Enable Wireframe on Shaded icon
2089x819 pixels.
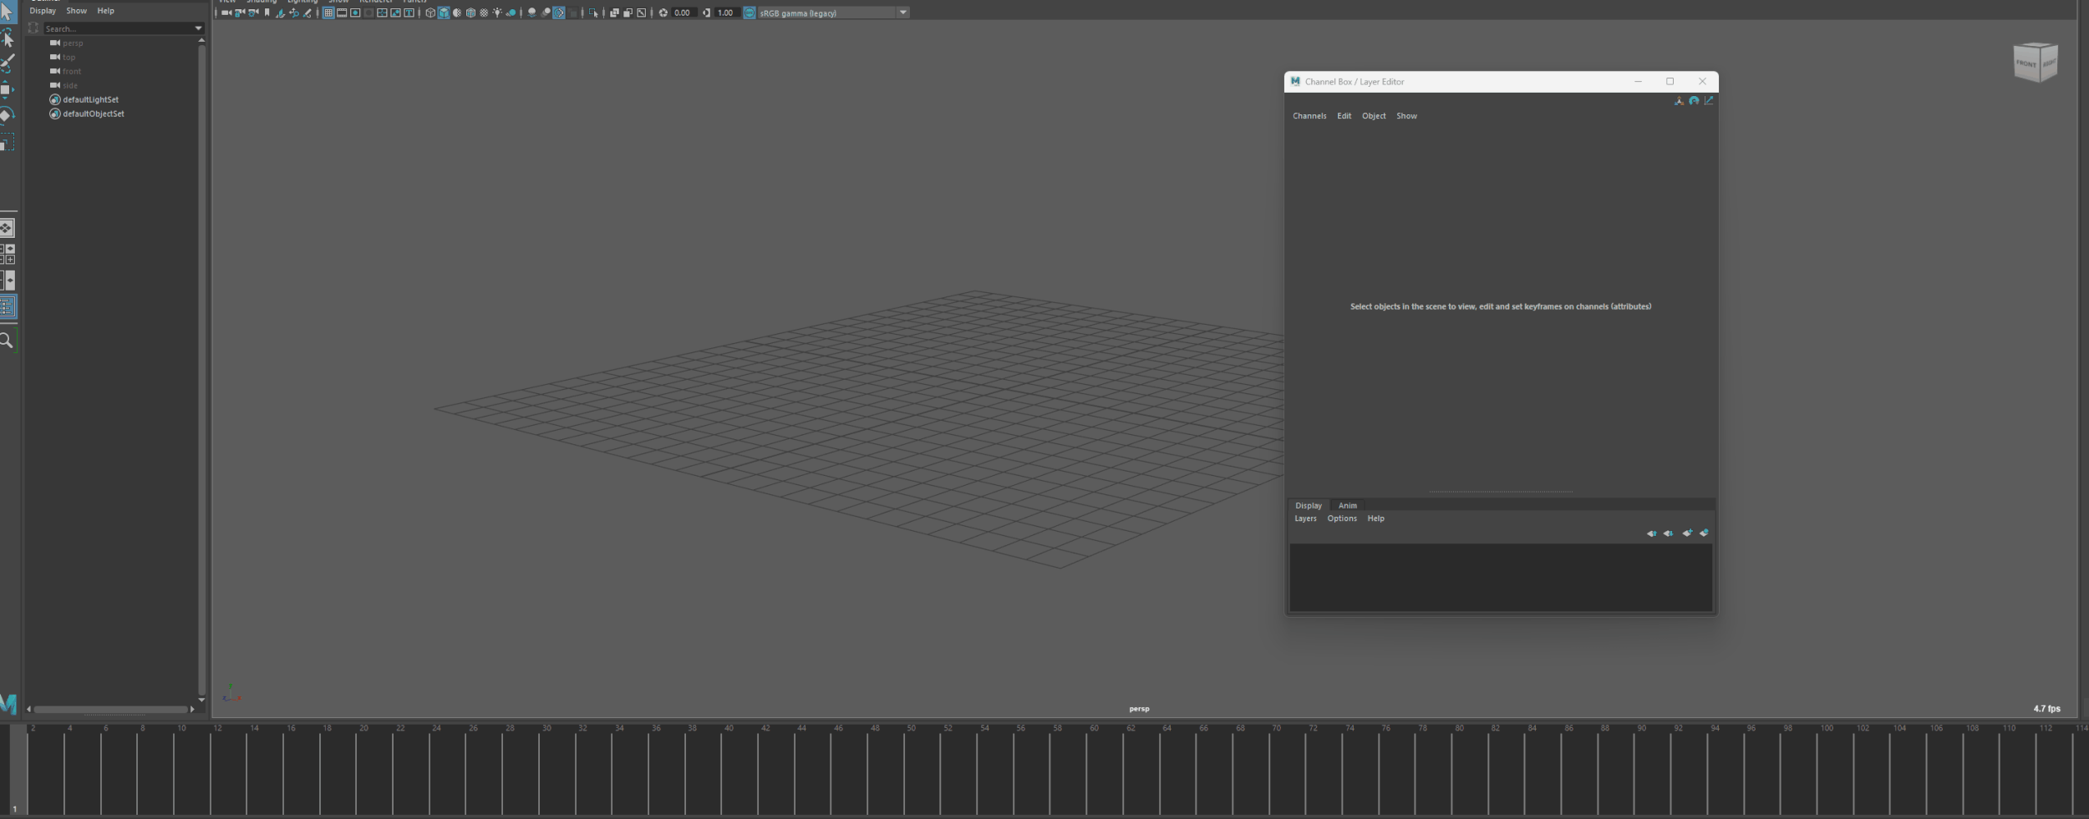tap(470, 13)
